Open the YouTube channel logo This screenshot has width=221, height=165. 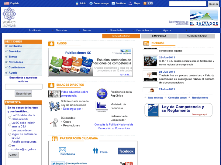point(126,163)
